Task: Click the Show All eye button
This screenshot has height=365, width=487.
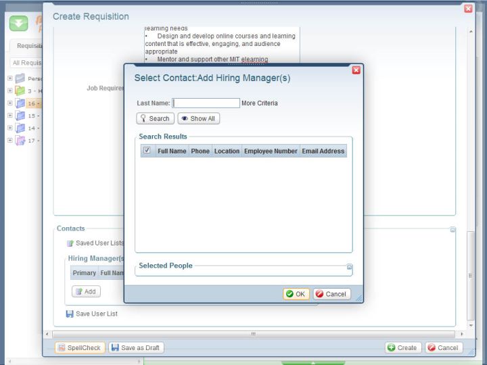Action: (198, 118)
